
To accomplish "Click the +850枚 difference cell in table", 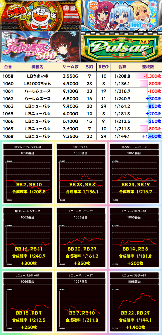I will [x=148, y=106].
